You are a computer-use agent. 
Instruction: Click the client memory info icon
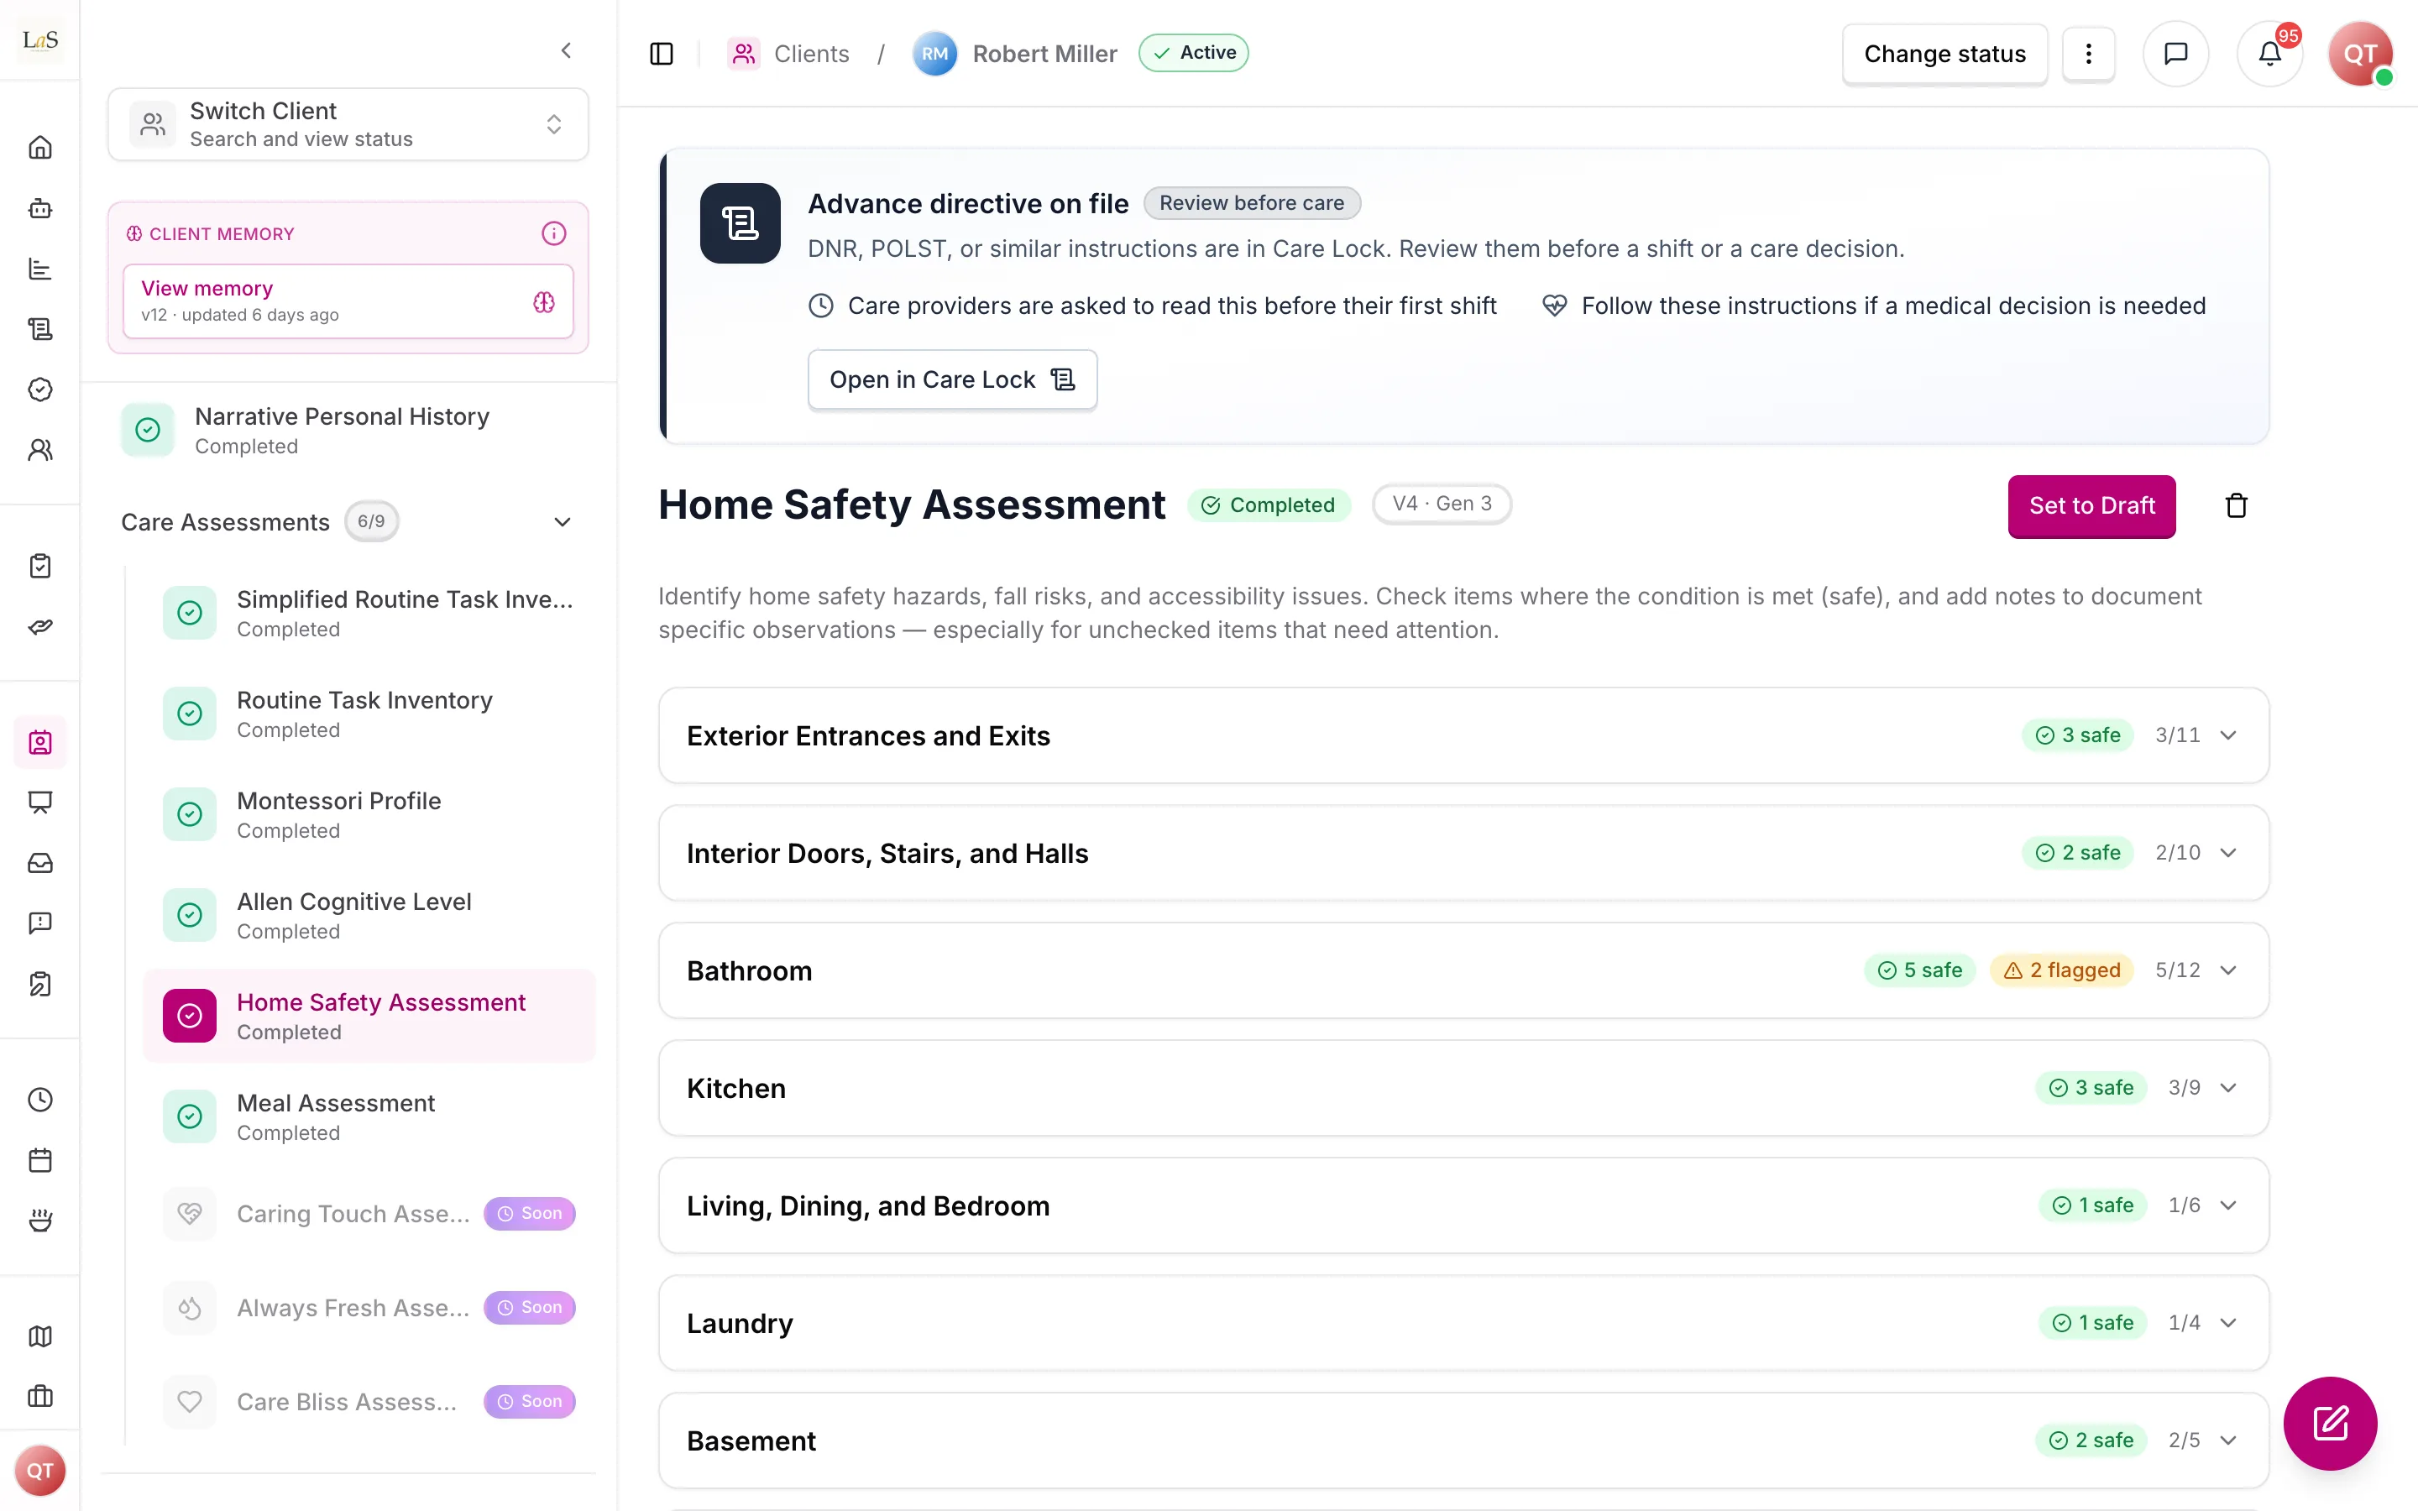(553, 234)
